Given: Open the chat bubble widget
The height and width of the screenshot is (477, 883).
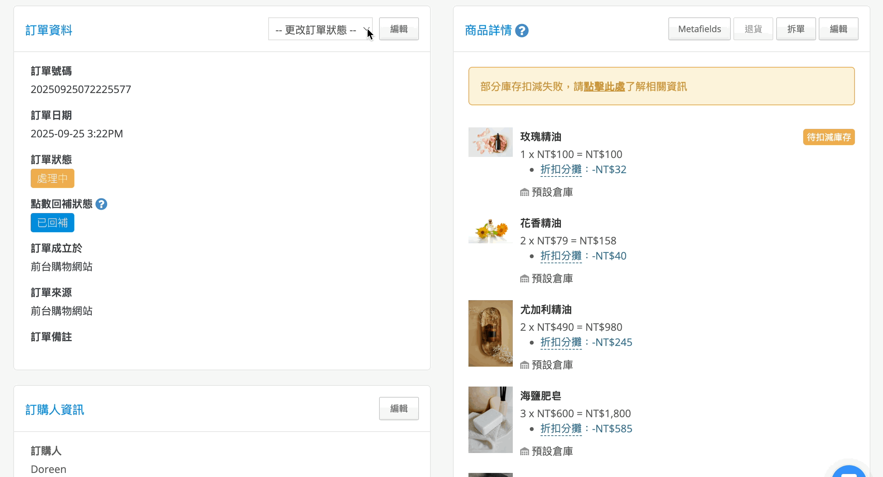Looking at the screenshot, I should pyautogui.click(x=849, y=471).
